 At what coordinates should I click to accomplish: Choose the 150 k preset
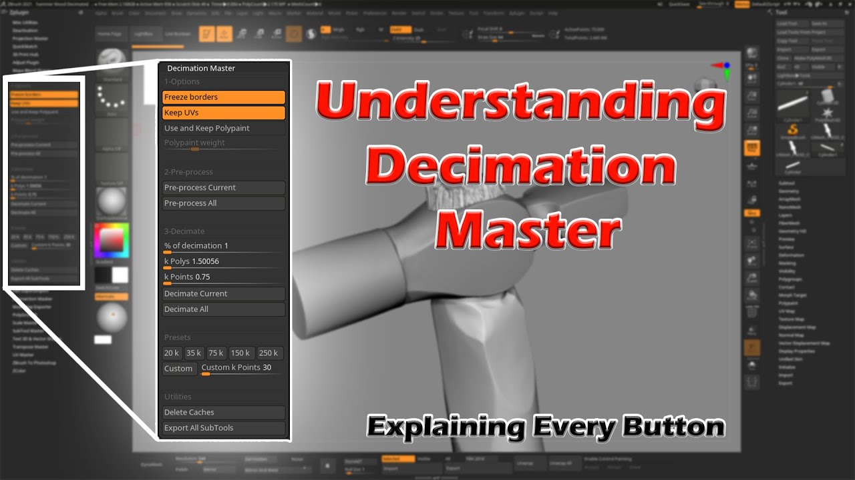point(240,353)
